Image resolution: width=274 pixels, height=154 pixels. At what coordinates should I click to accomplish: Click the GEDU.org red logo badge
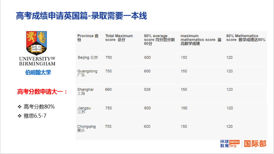[x=233, y=143]
